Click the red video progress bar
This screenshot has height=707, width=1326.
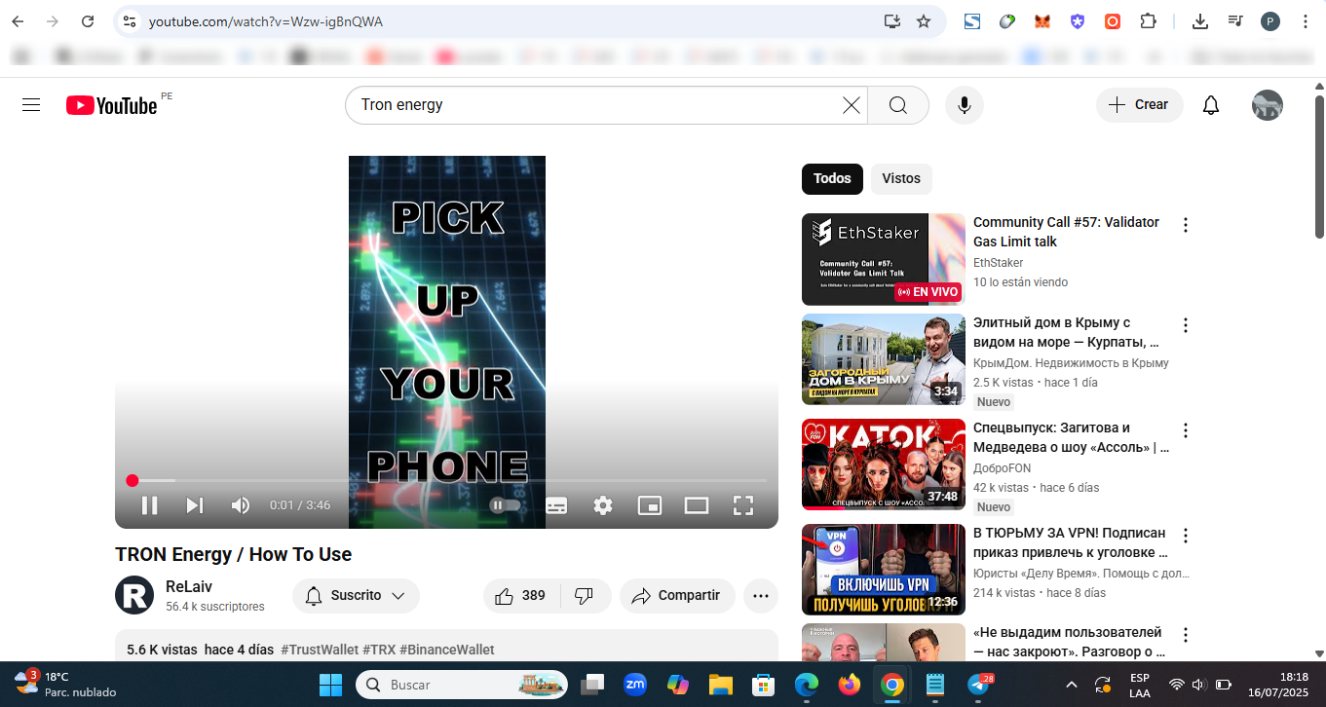pos(447,480)
